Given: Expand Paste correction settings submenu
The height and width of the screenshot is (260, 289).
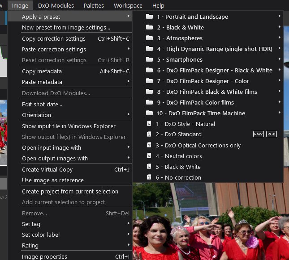Looking at the screenshot, I should click(x=70, y=49).
